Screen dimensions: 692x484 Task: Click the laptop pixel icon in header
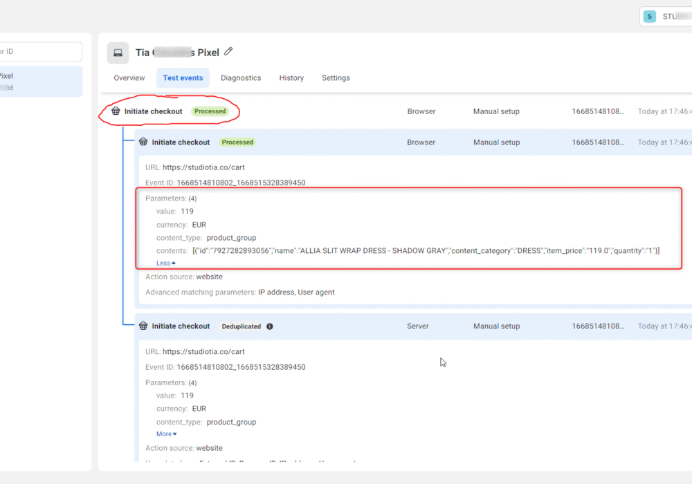click(x=118, y=53)
